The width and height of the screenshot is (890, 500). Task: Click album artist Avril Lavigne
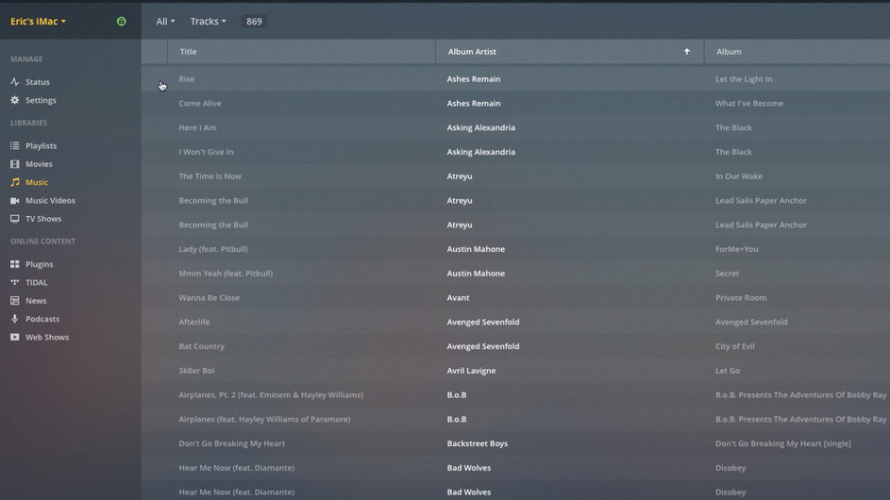(471, 371)
